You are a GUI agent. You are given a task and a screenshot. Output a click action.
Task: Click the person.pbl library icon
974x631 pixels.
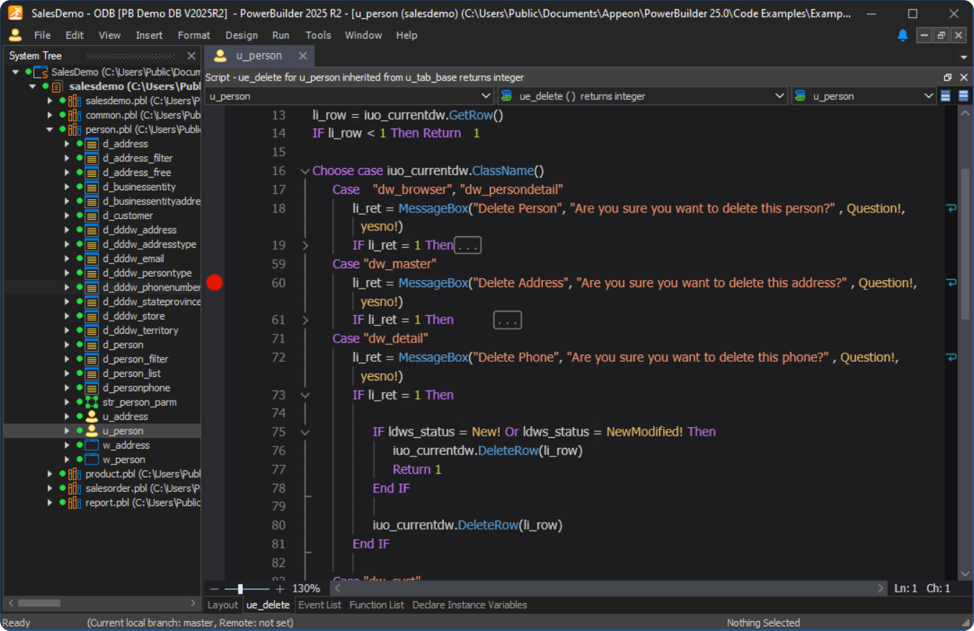click(74, 129)
